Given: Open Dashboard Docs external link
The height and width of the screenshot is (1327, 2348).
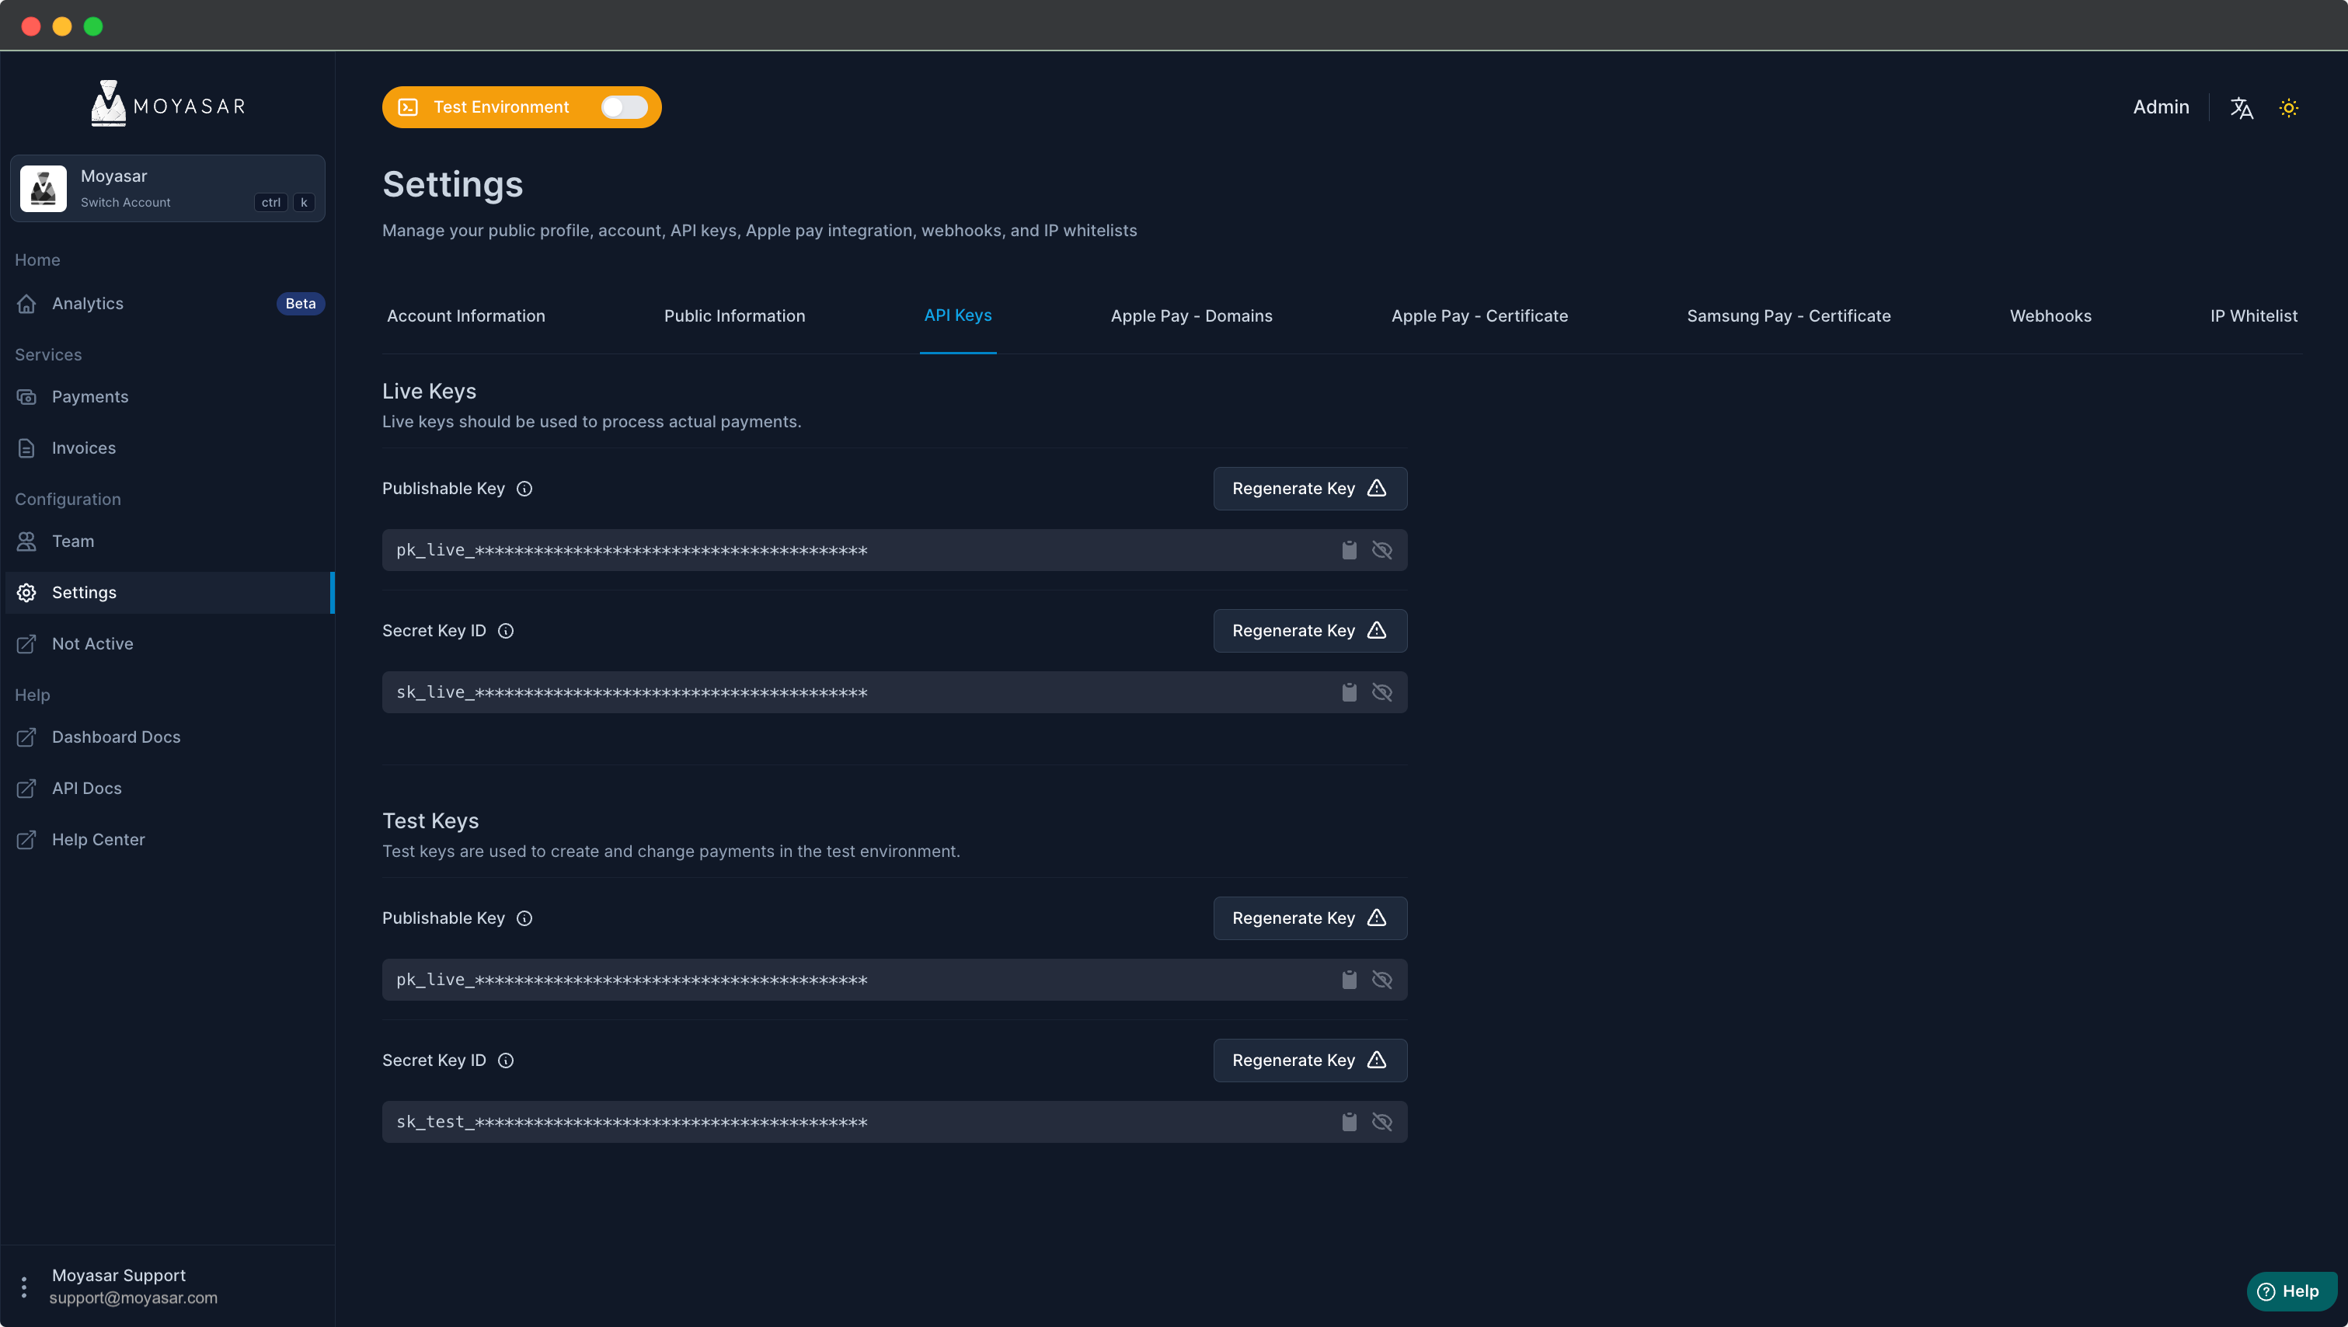Looking at the screenshot, I should coord(115,737).
